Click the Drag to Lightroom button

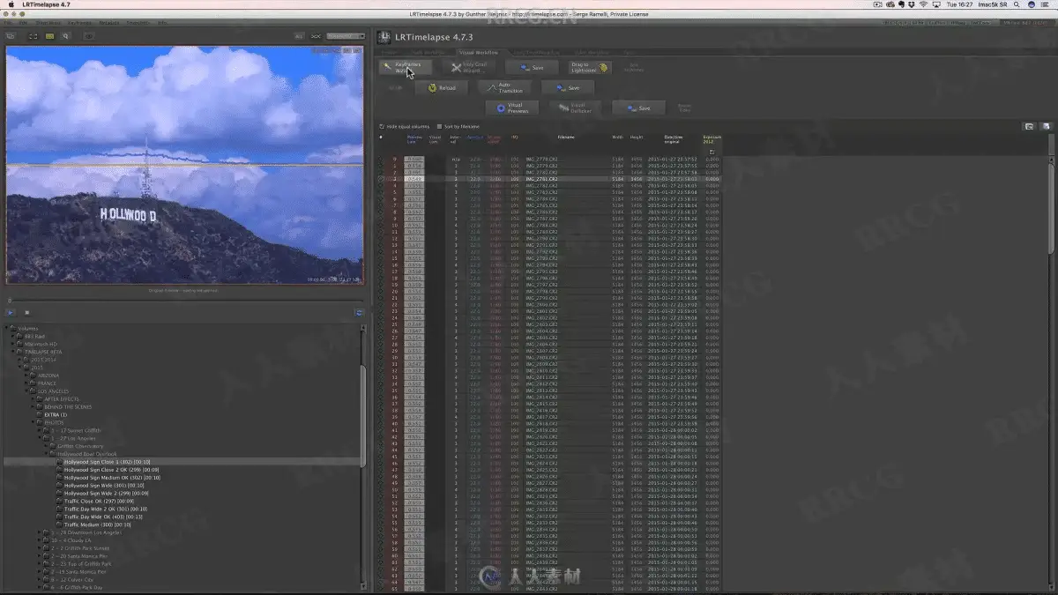pyautogui.click(x=588, y=67)
